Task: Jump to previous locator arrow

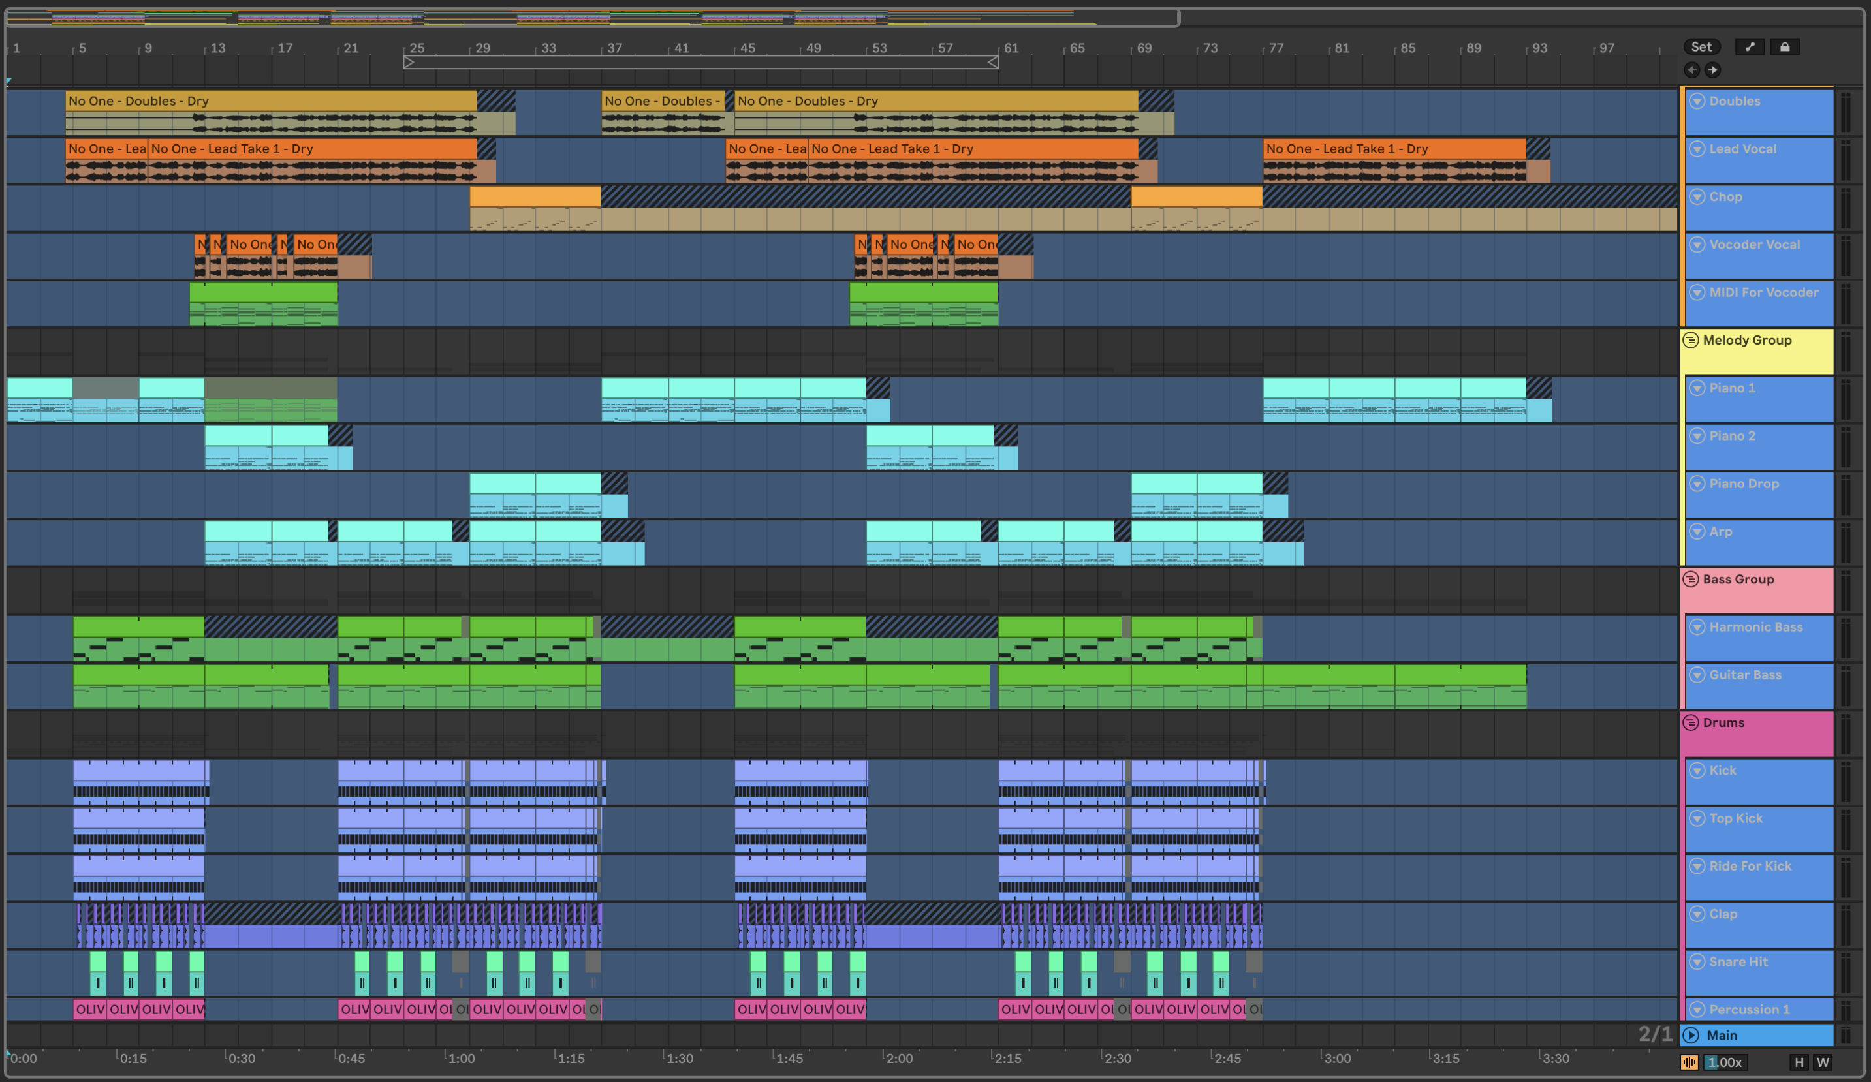Action: 1692,70
